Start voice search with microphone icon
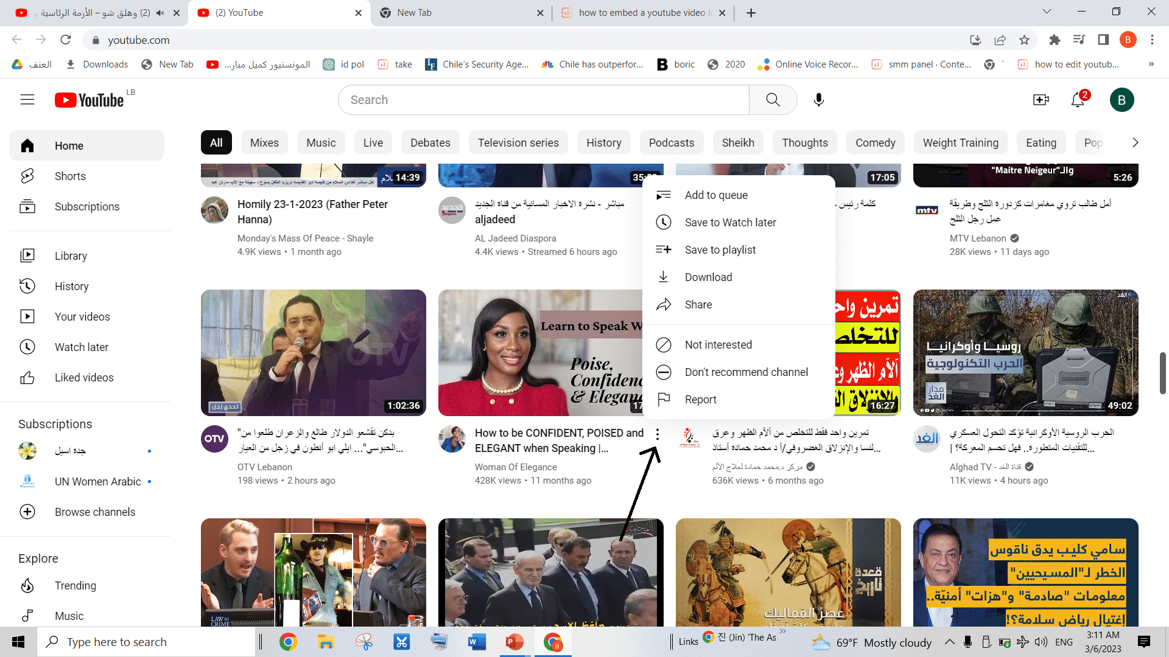The width and height of the screenshot is (1169, 657). point(819,100)
